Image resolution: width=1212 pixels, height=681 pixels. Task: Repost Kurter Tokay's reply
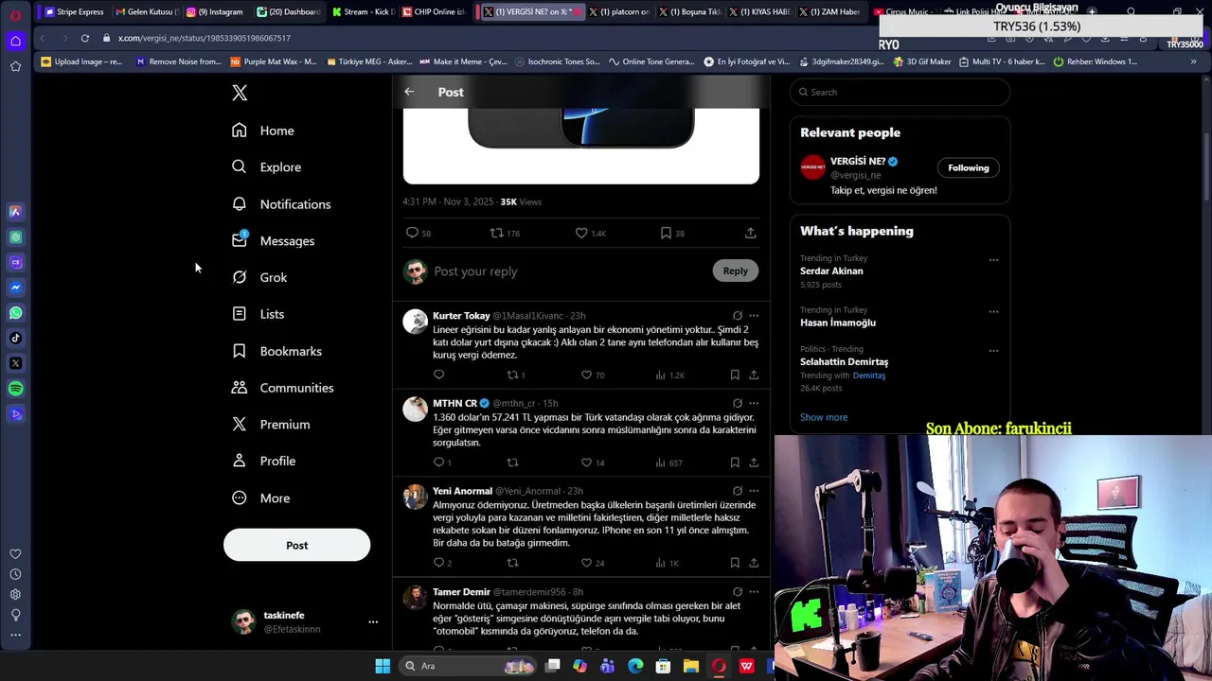point(516,375)
